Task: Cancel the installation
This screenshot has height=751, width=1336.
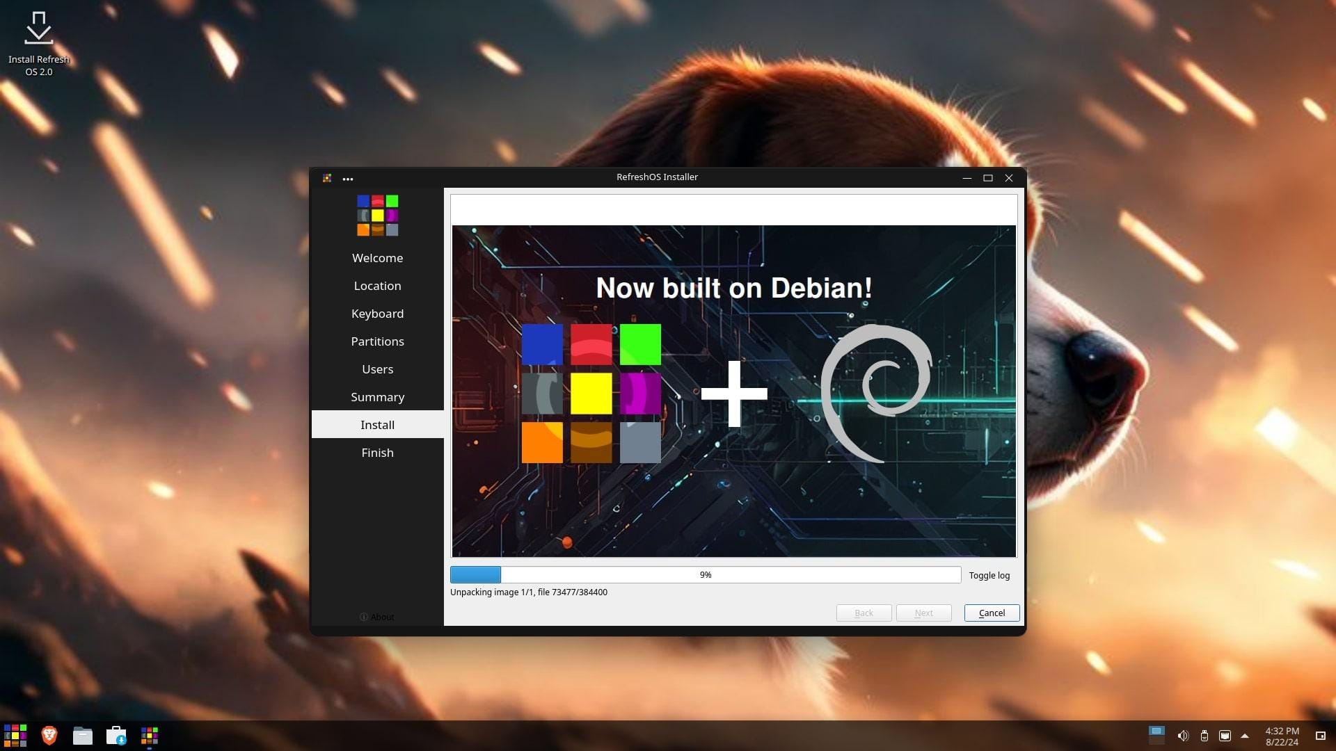Action: [991, 613]
